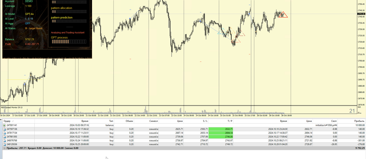Click the order icon for ticket 247597136
Viewport: 366px width, 159px height.
pos(4,129)
